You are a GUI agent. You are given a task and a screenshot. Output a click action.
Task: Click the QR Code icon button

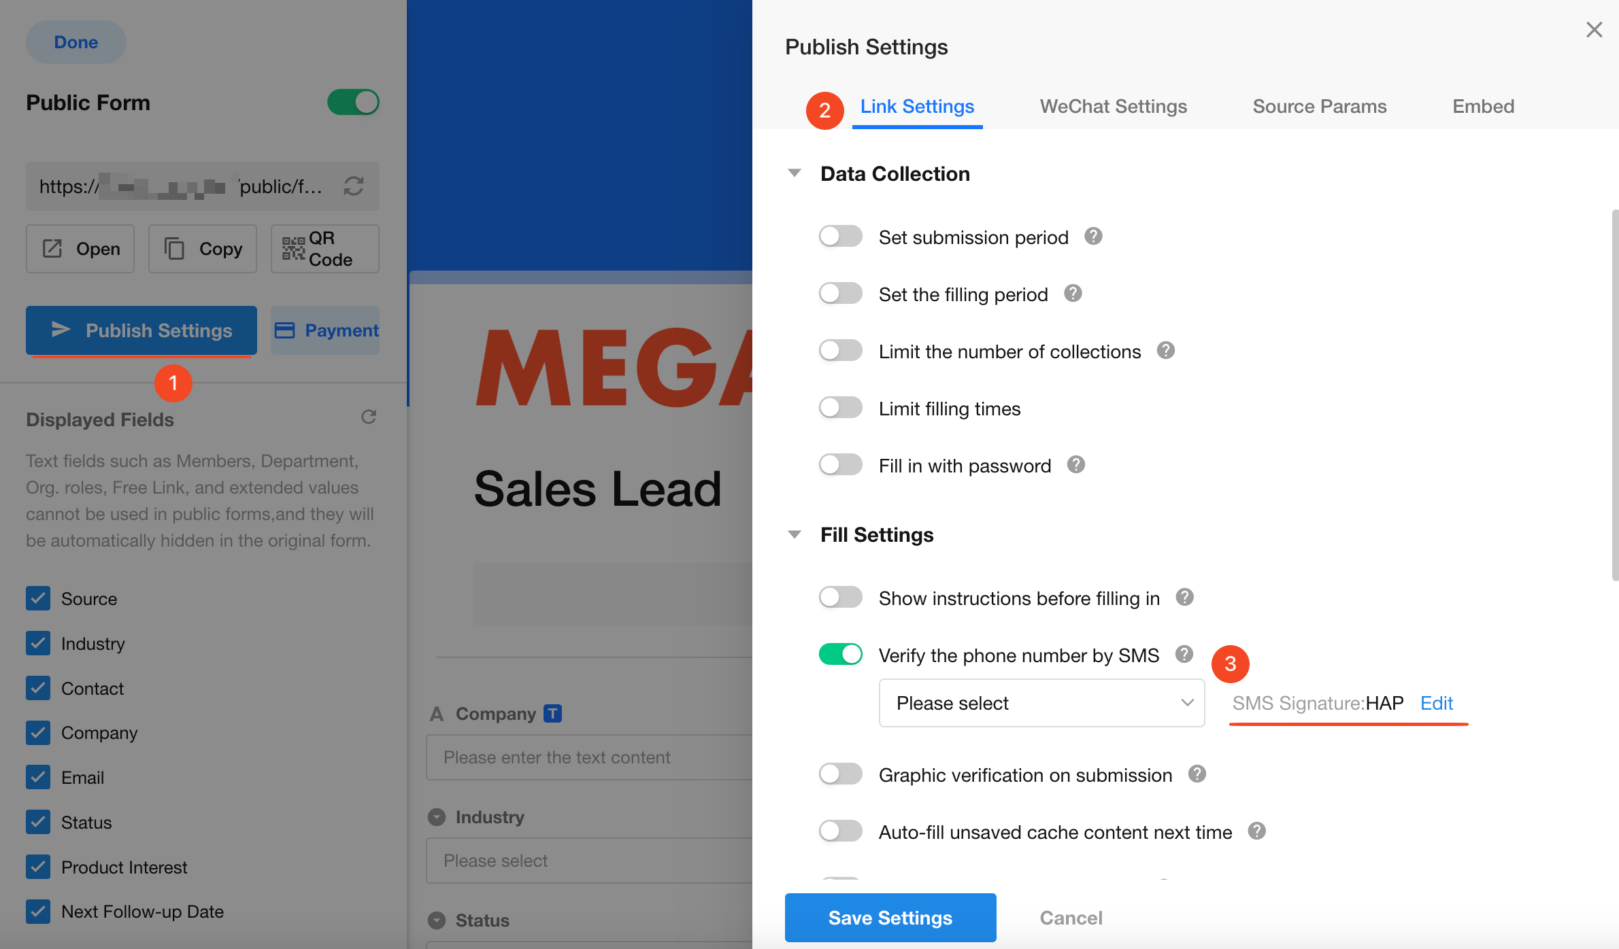pos(324,249)
